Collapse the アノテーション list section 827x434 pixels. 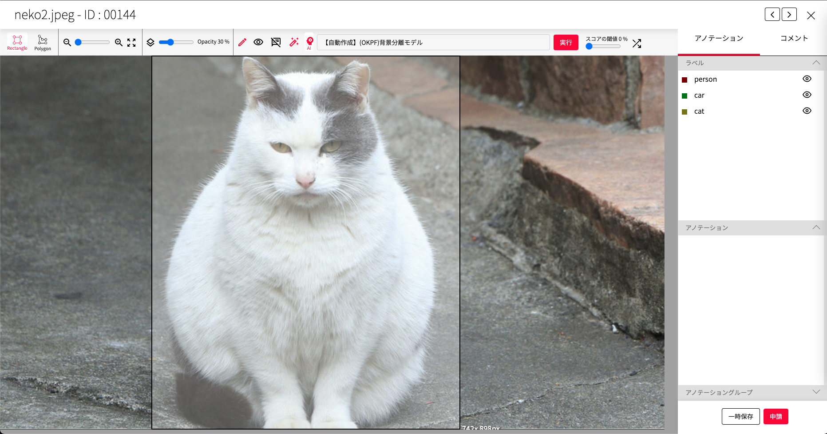pos(816,227)
